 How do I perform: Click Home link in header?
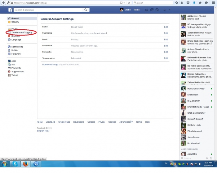(x=137, y=10)
